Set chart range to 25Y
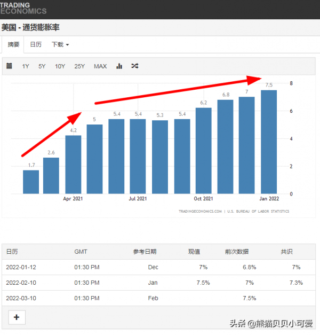 pyautogui.click(x=79, y=66)
